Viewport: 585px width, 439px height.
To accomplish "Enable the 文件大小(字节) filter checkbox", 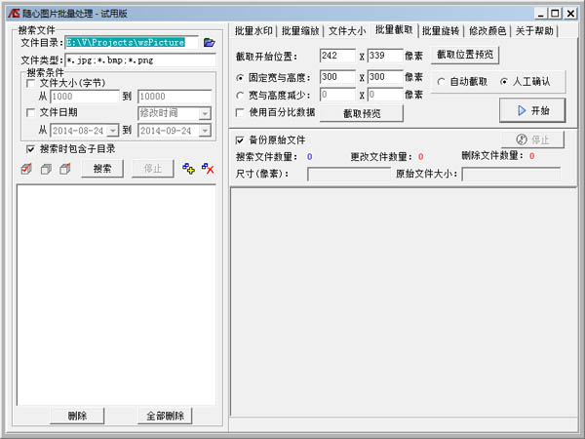I will point(31,84).
